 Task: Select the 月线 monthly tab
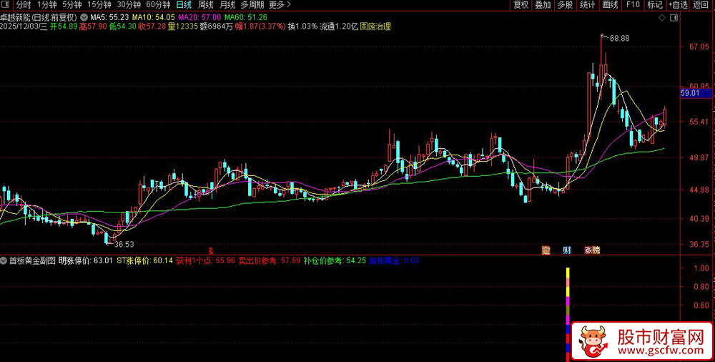tap(227, 5)
